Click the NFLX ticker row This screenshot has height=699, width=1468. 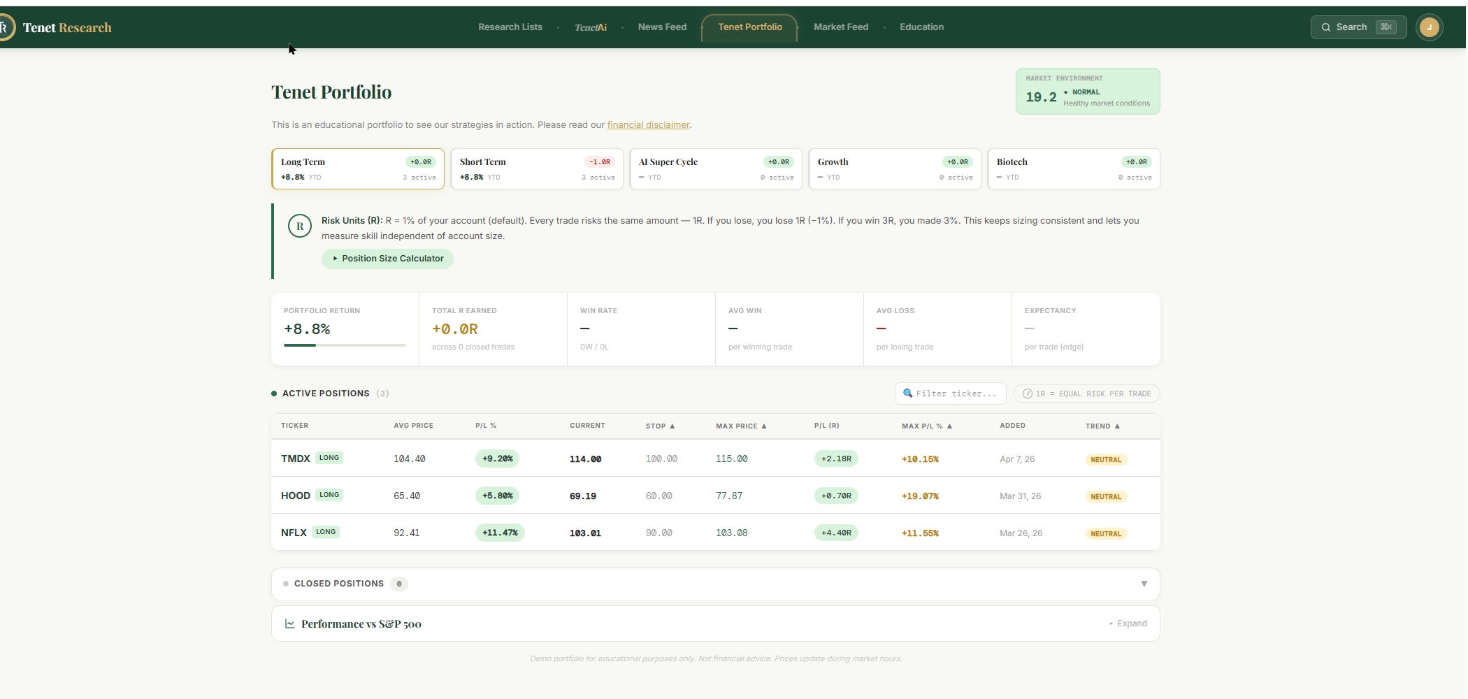(x=716, y=533)
